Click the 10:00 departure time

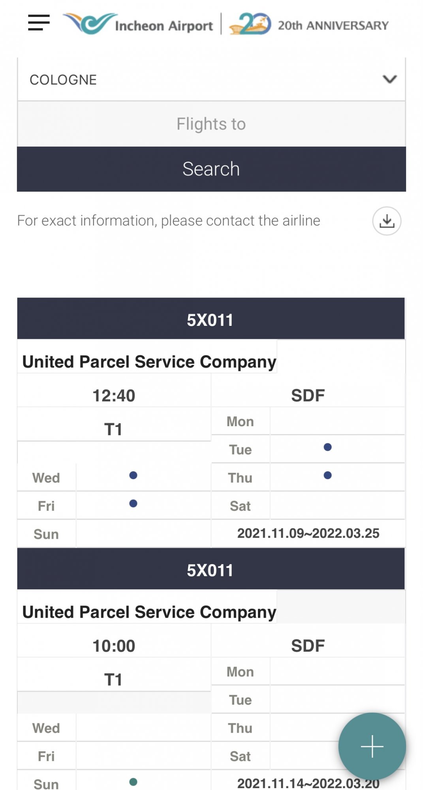(x=114, y=646)
